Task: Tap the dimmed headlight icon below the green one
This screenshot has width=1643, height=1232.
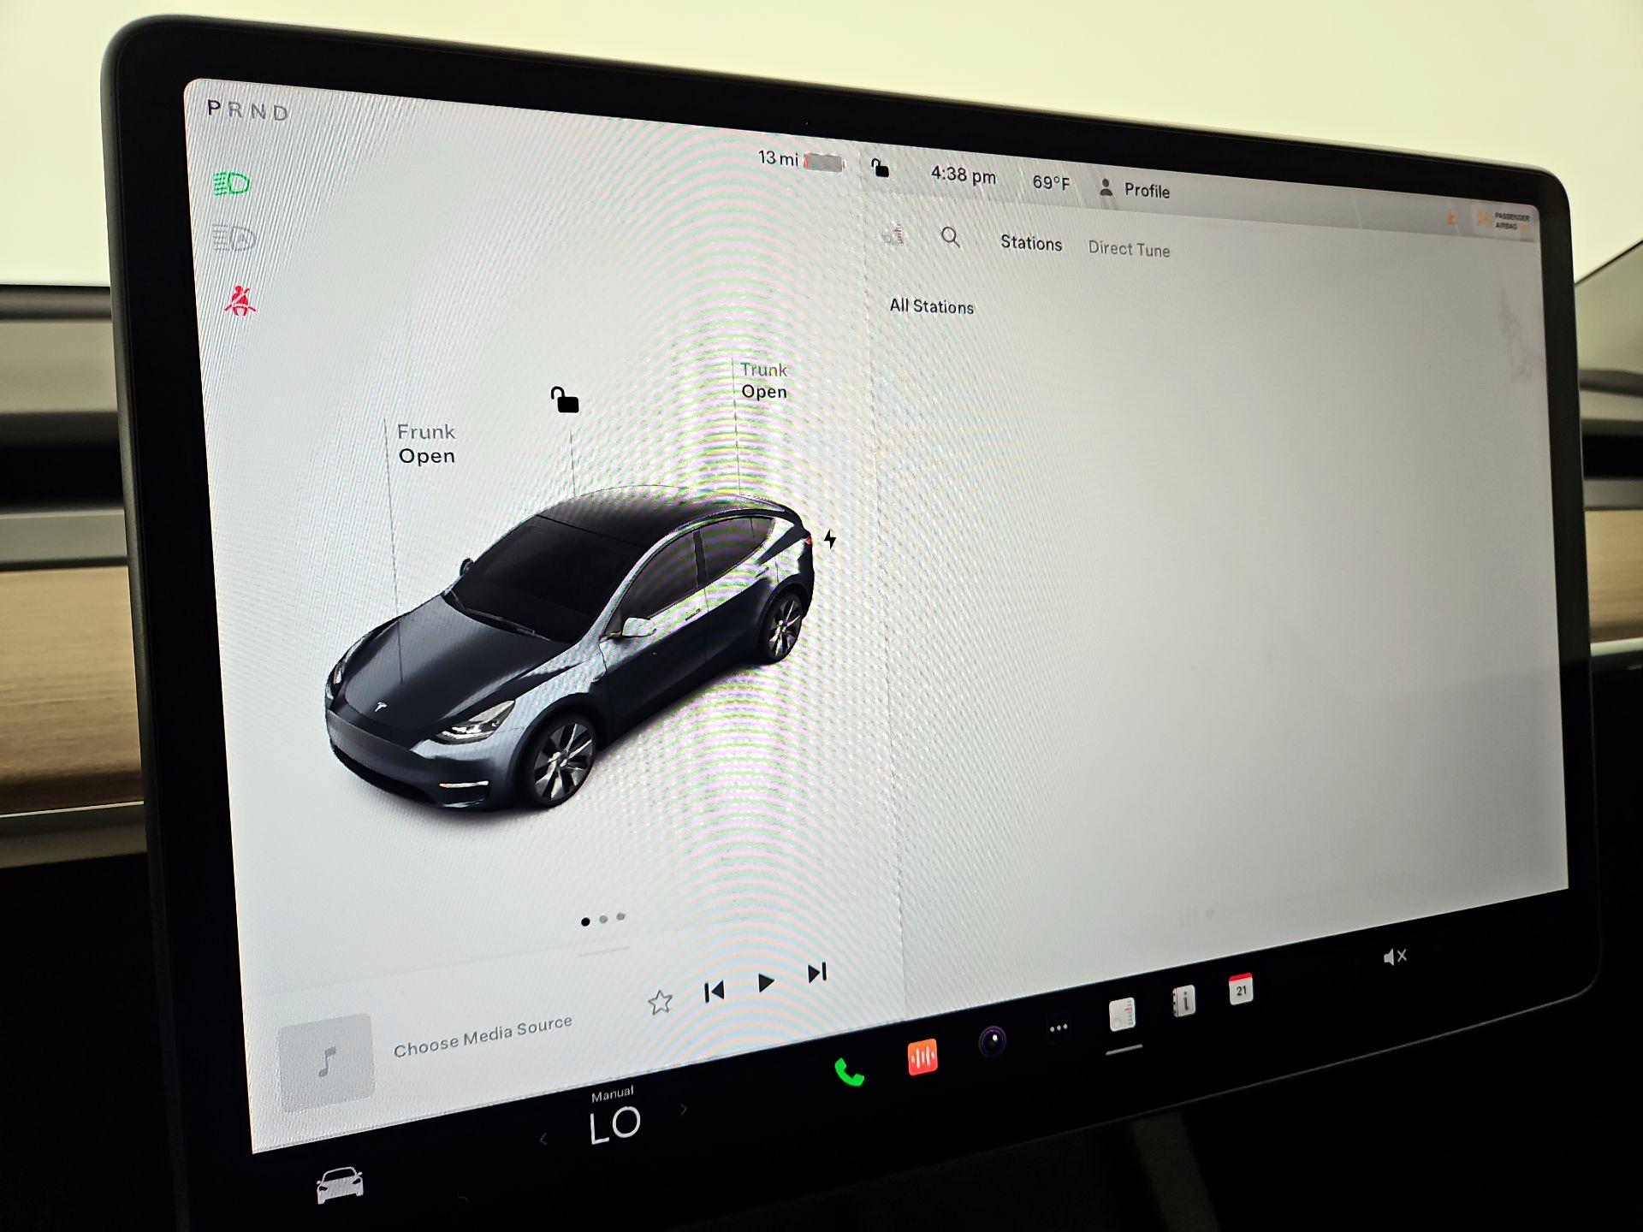Action: coord(234,238)
